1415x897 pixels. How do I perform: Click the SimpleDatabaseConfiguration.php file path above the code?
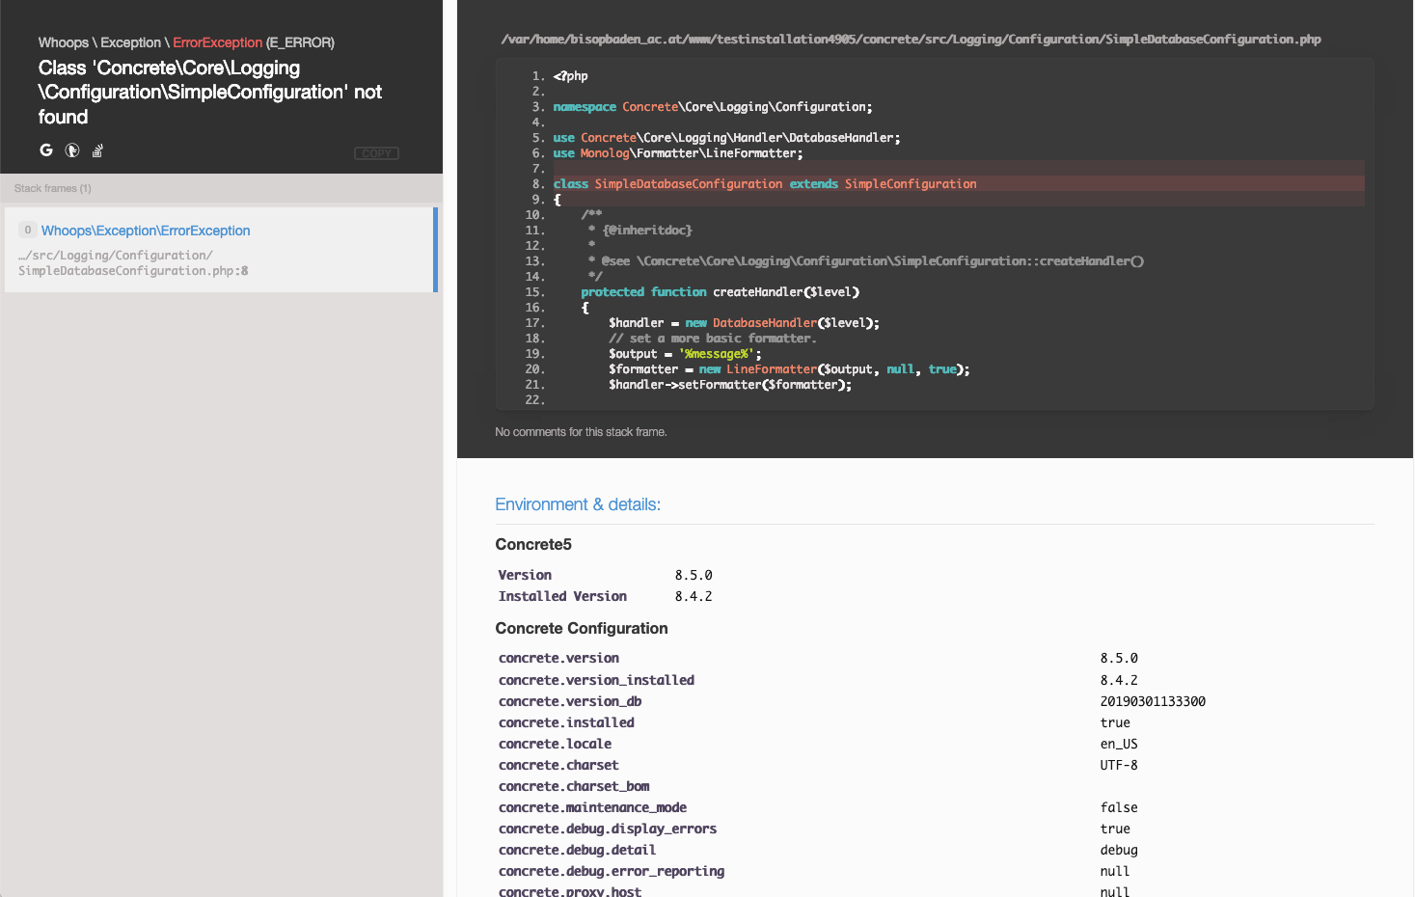911,40
